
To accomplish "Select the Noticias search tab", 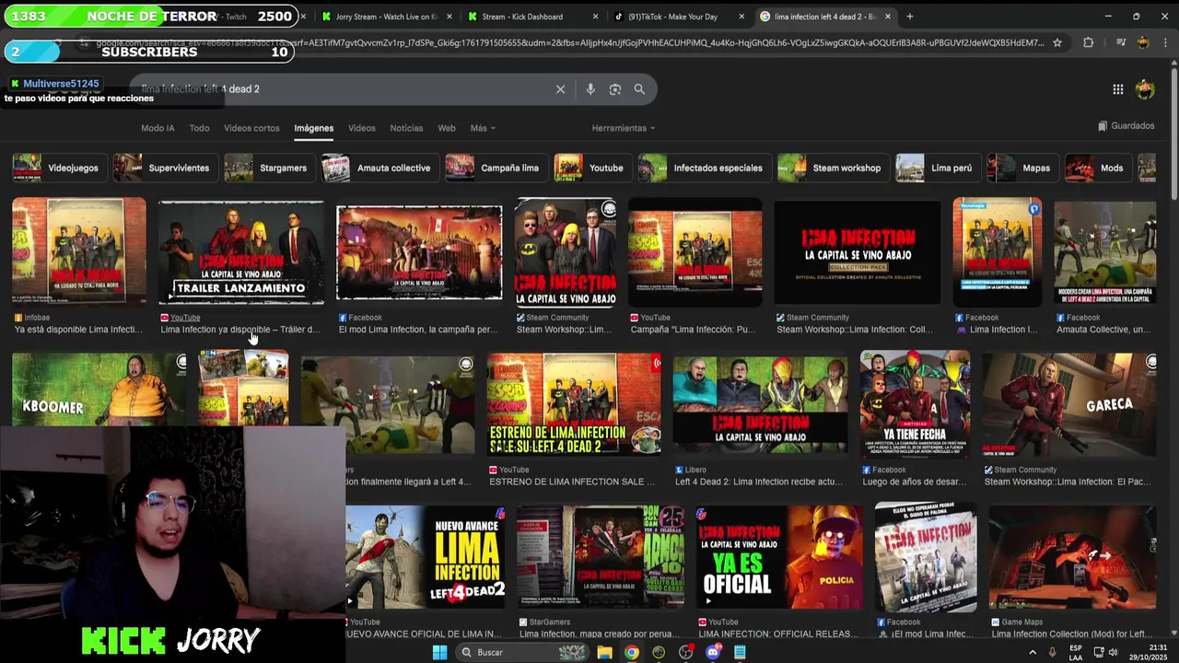I will [x=406, y=128].
